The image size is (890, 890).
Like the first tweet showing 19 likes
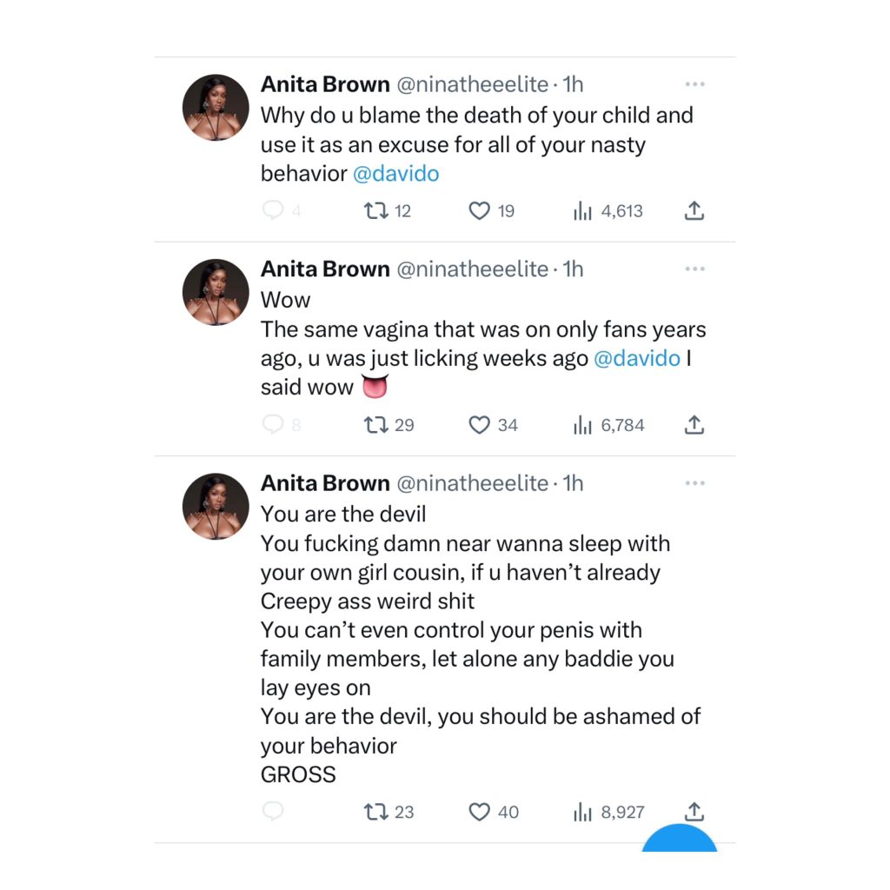pos(480,210)
